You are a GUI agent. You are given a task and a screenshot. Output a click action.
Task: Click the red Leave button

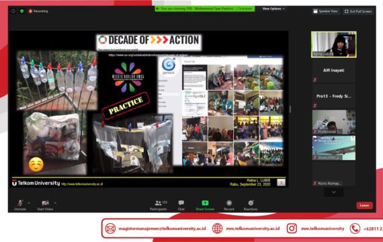point(364,205)
